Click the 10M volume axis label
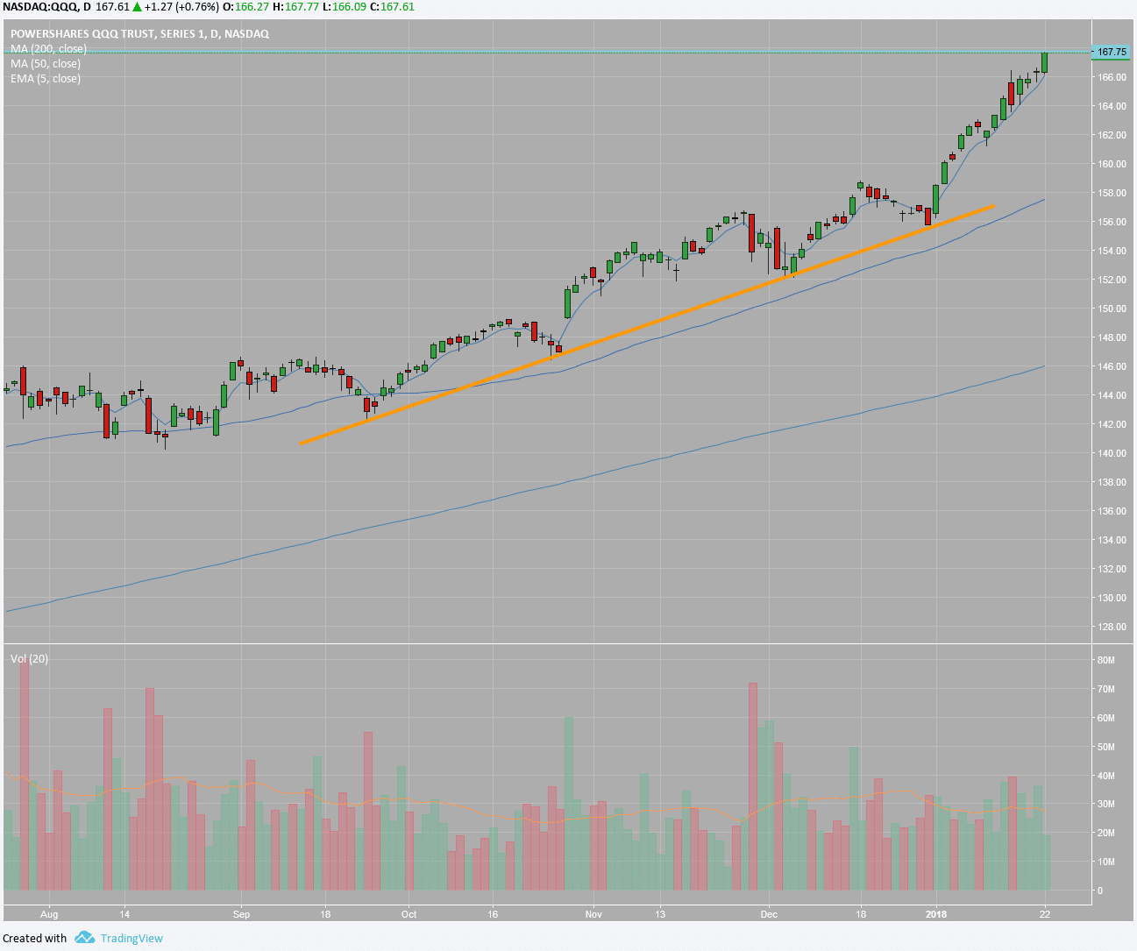The image size is (1137, 951). [x=1105, y=862]
